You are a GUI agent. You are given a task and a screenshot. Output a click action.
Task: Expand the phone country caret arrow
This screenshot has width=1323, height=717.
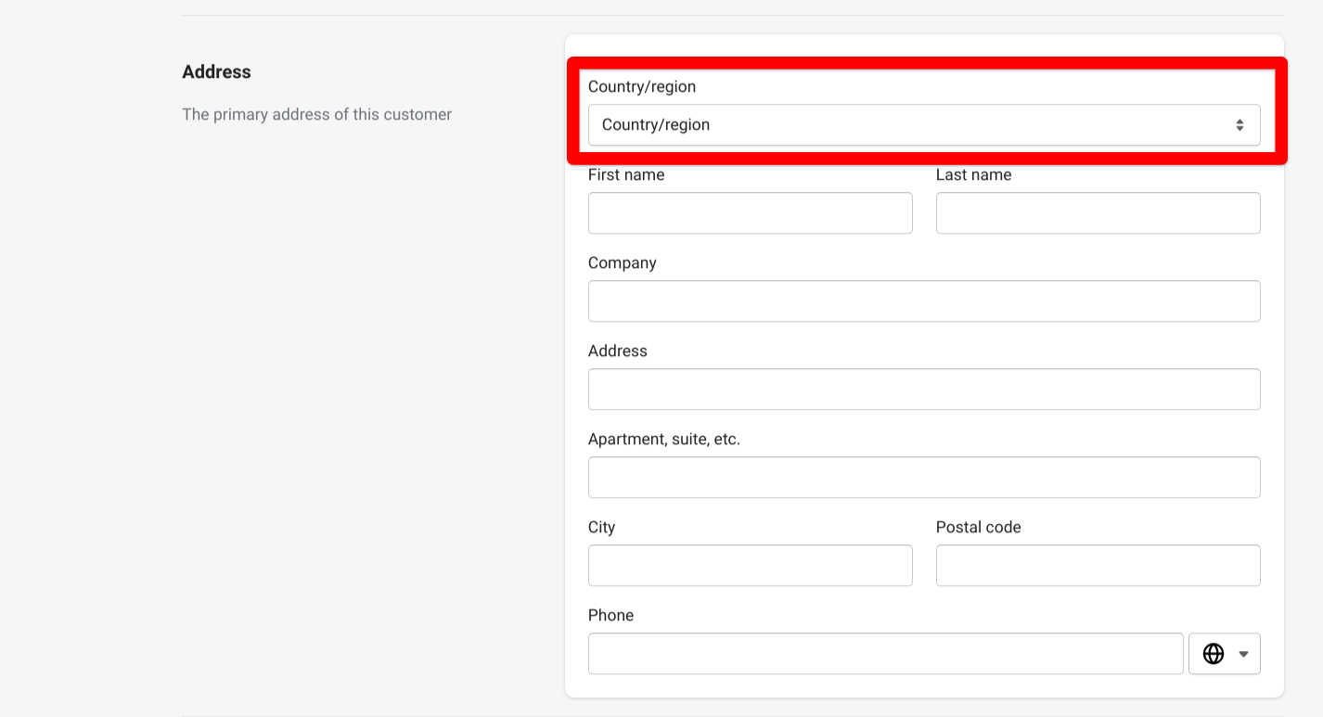pos(1243,654)
